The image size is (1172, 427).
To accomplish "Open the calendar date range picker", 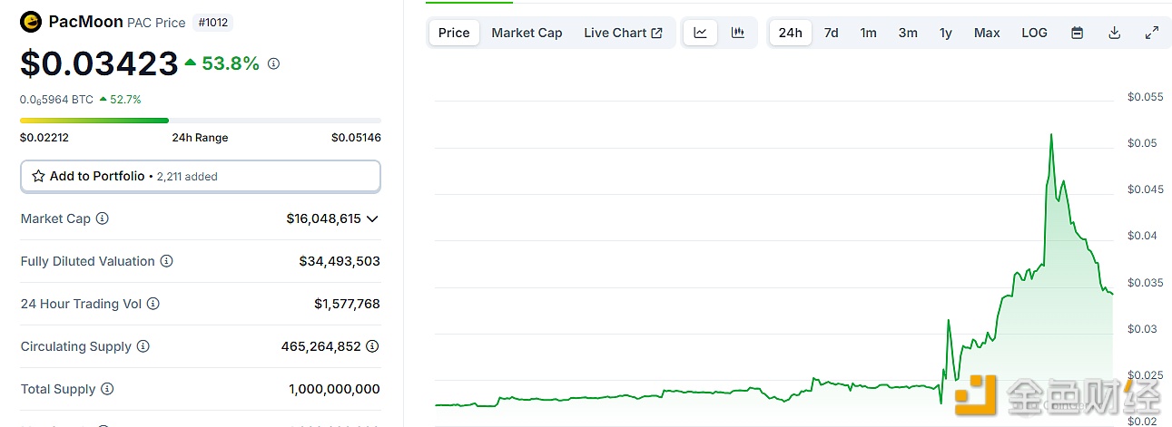I will (1078, 33).
